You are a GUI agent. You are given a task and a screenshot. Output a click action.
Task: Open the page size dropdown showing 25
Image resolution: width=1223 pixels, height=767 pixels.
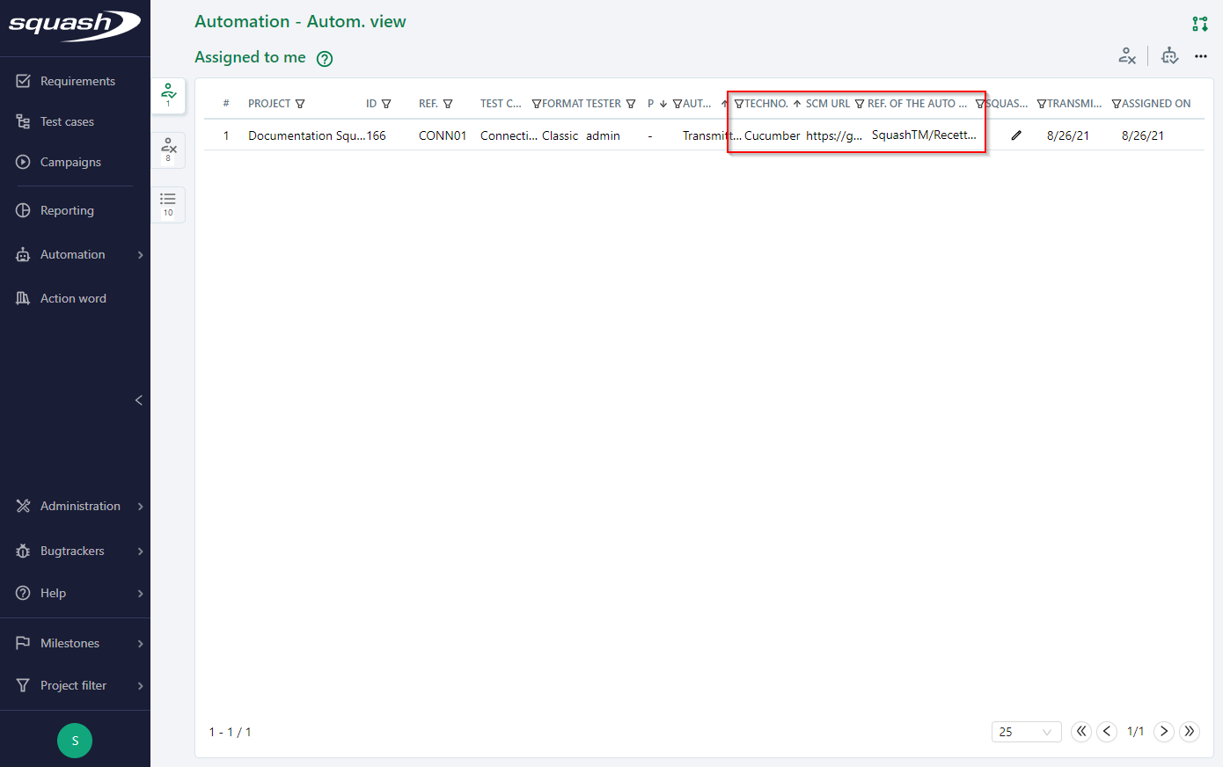pos(1026,731)
